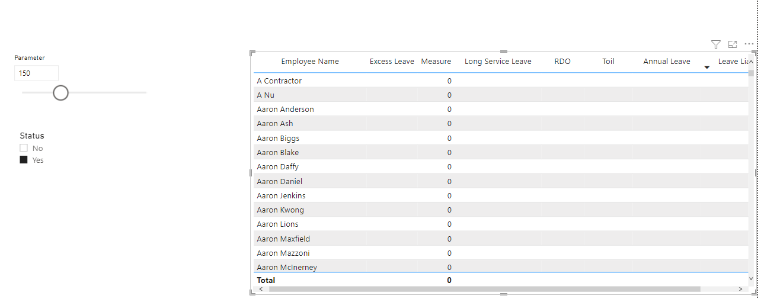Click the Annual Leave sort arrow
Image resolution: width=761 pixels, height=299 pixels.
[x=706, y=67]
